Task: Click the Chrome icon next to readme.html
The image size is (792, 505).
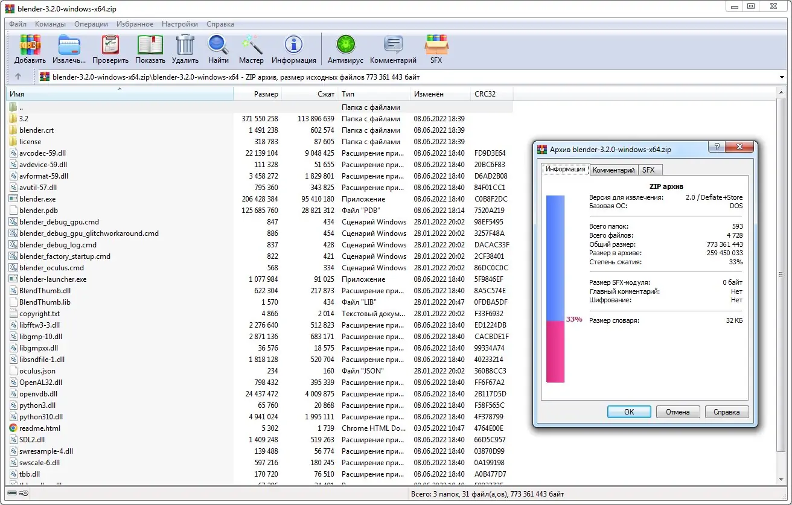Action: (x=13, y=428)
